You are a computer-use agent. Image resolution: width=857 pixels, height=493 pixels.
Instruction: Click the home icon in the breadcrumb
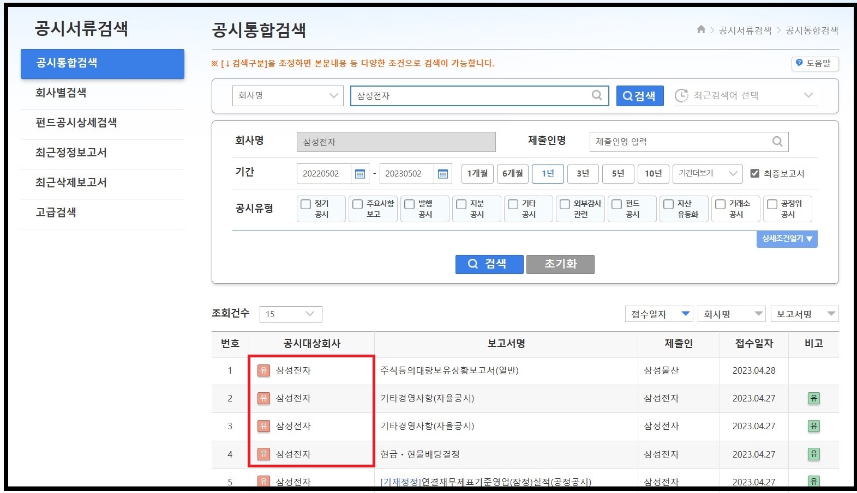(x=701, y=29)
